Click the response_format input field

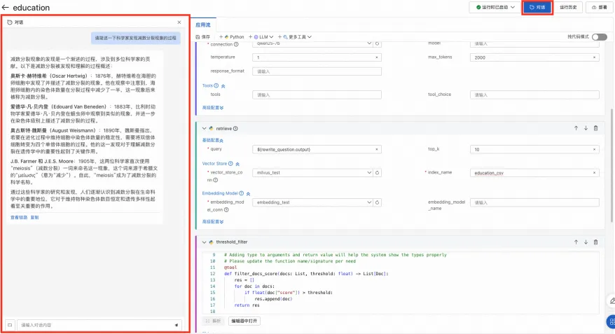[x=317, y=71]
